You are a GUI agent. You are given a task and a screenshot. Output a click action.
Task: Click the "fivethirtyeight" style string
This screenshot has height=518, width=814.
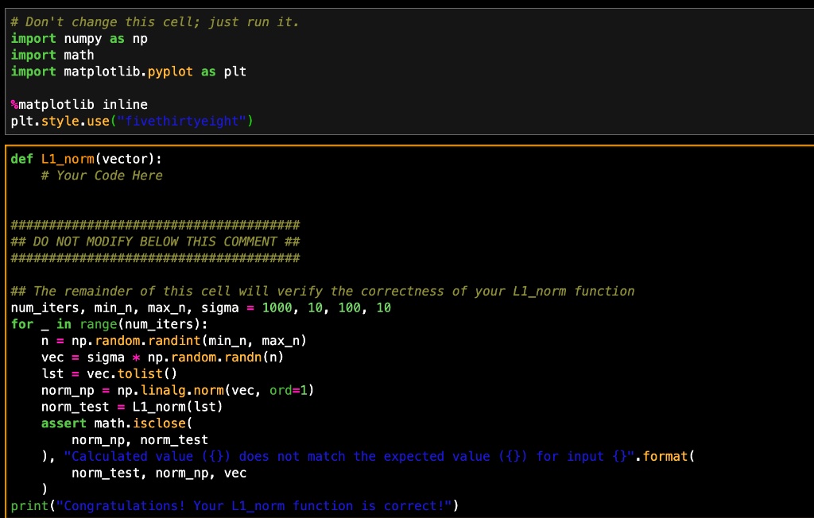[x=181, y=121]
